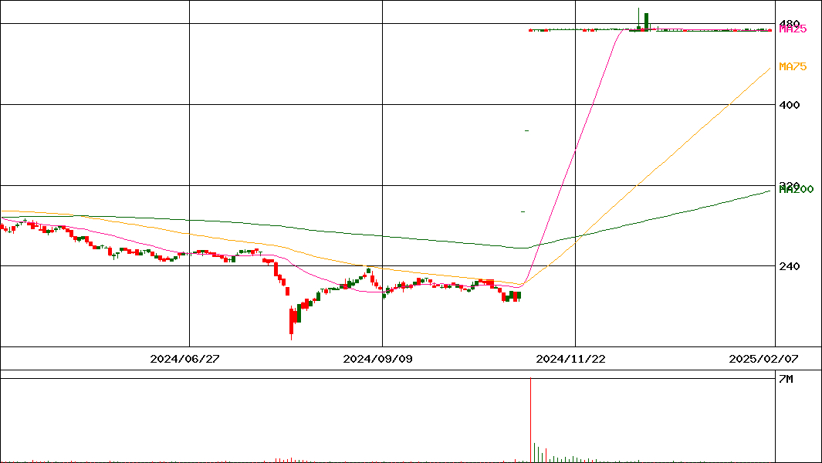The height and width of the screenshot is (463, 822).
Task: Select the 400 price axis label
Action: [790, 105]
